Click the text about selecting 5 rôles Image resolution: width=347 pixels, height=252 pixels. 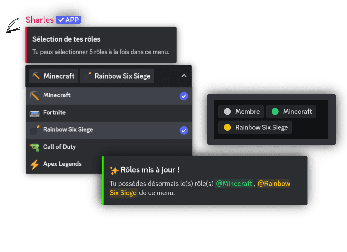point(101,52)
